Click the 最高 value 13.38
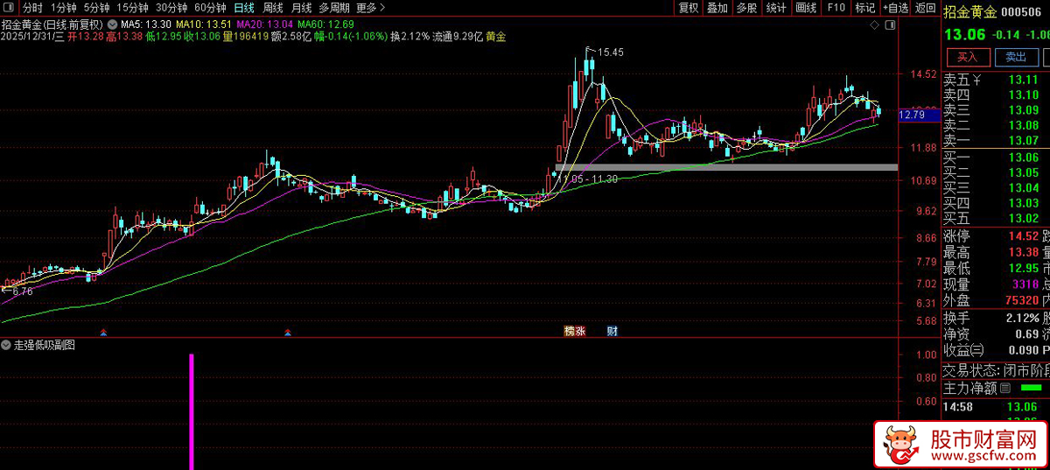The height and width of the screenshot is (470, 1050). (1022, 252)
